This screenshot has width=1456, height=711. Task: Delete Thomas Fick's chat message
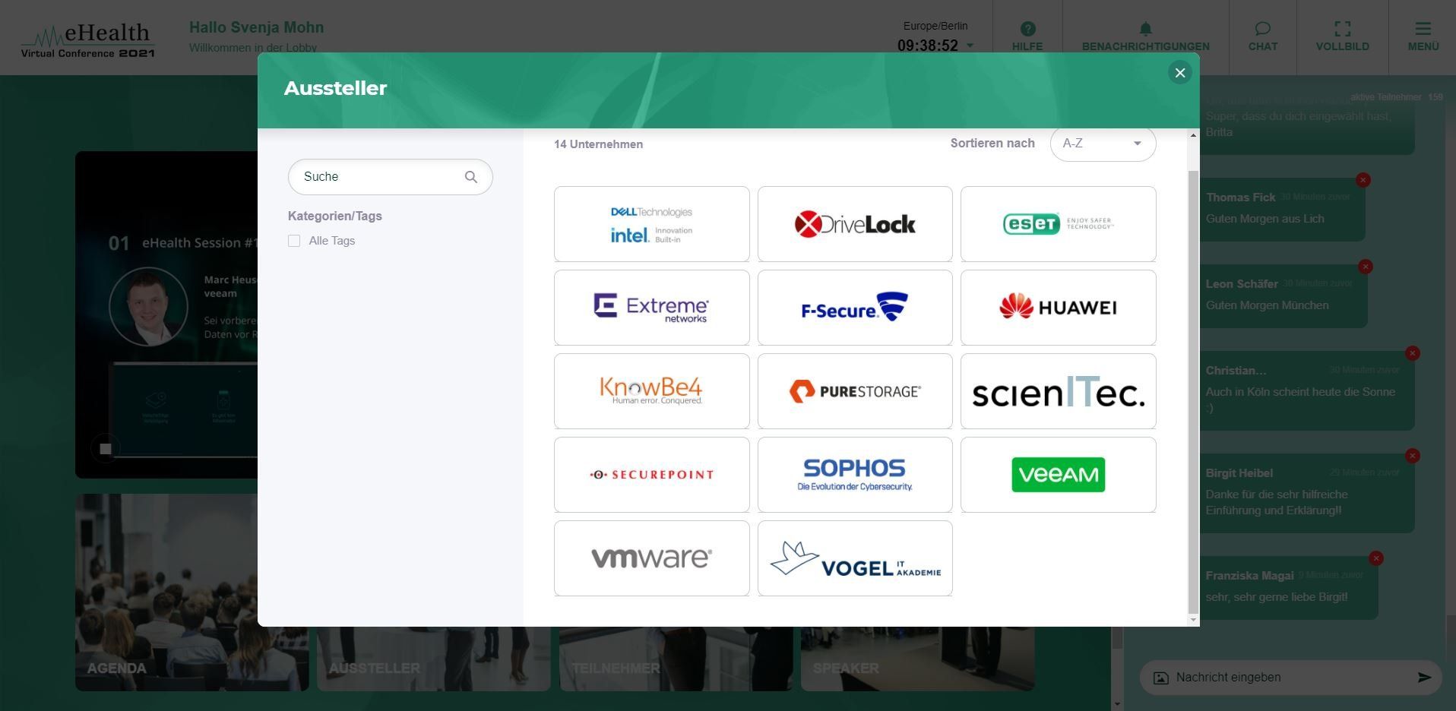(x=1363, y=180)
